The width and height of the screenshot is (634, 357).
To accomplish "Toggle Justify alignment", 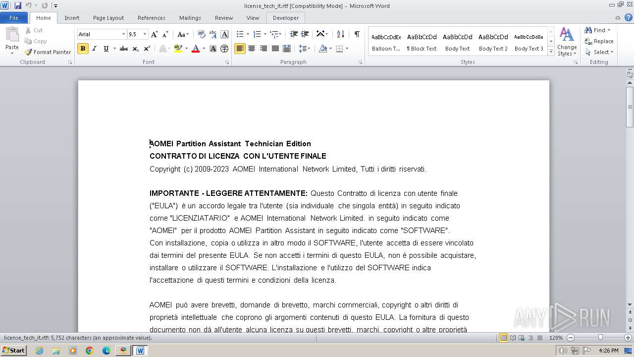I will pos(275,49).
